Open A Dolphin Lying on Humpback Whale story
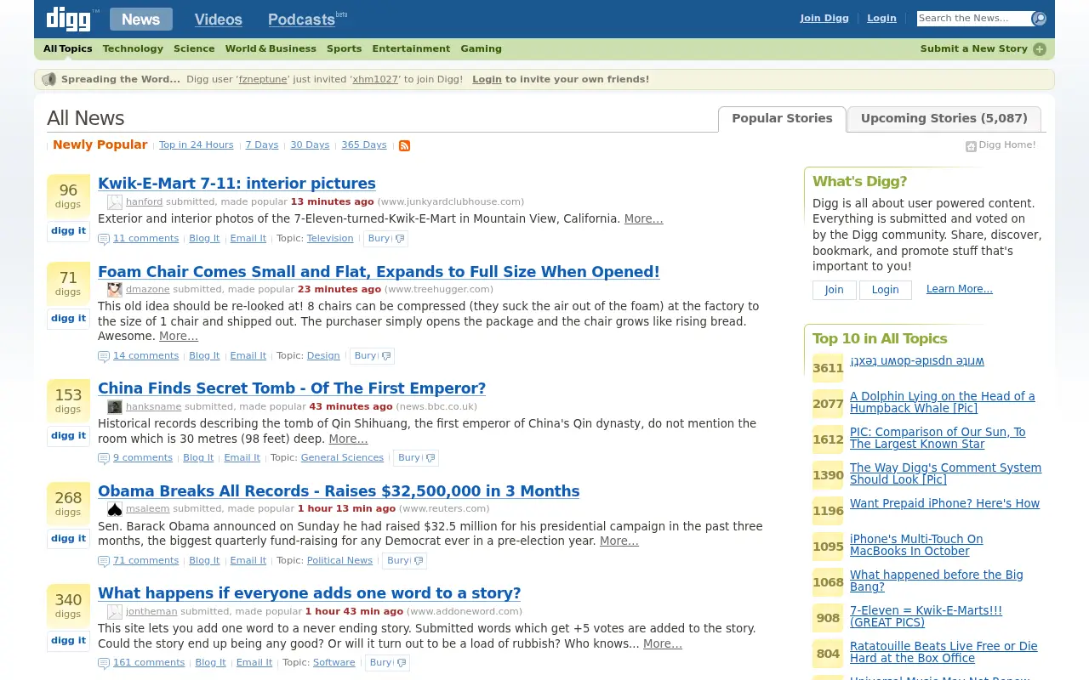This screenshot has width=1089, height=680. [942, 402]
